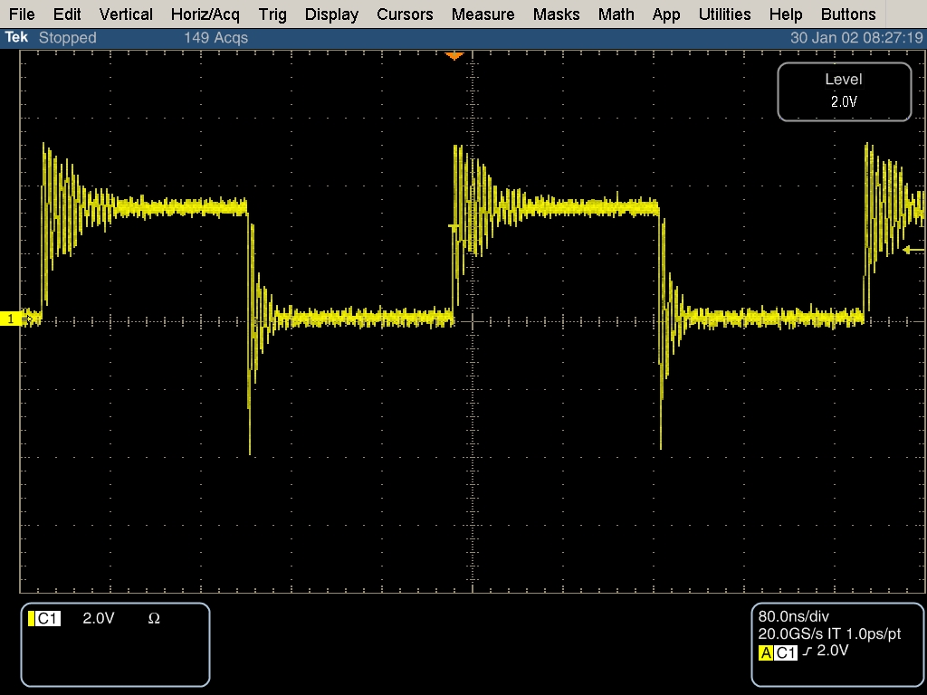Click the trigger source C1 label in trigger readout
Viewport: 927px width, 695px height.
(x=786, y=652)
